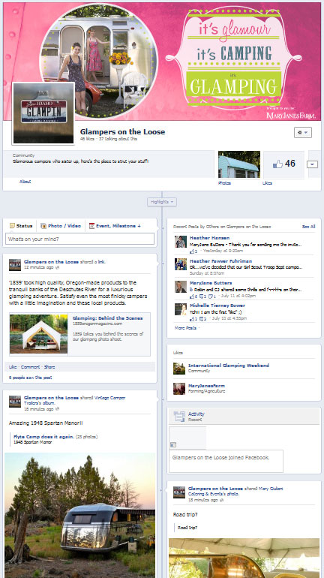Expand the arrow beside the Likes box
The image size is (324, 578).
pos(312,164)
